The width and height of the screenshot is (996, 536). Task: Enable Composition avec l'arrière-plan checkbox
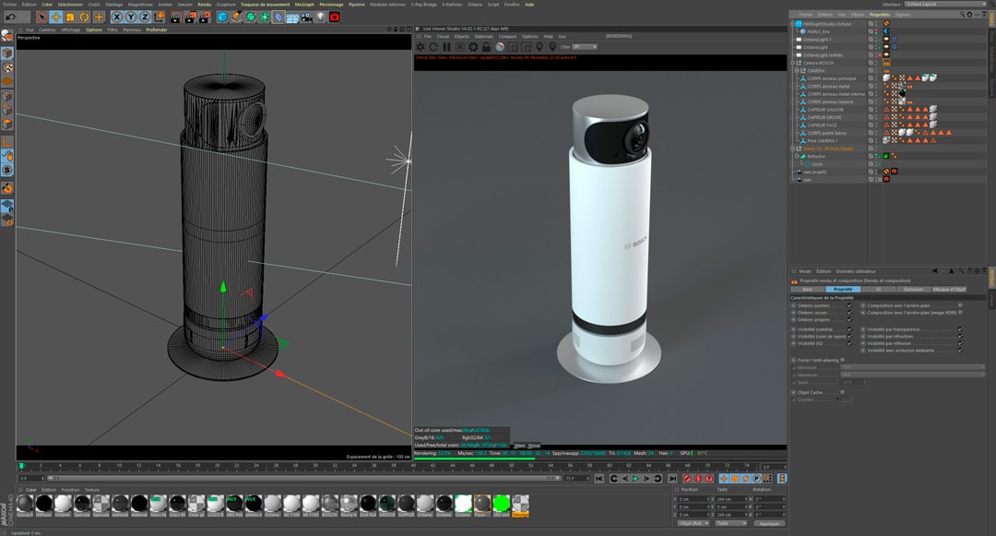click(960, 305)
